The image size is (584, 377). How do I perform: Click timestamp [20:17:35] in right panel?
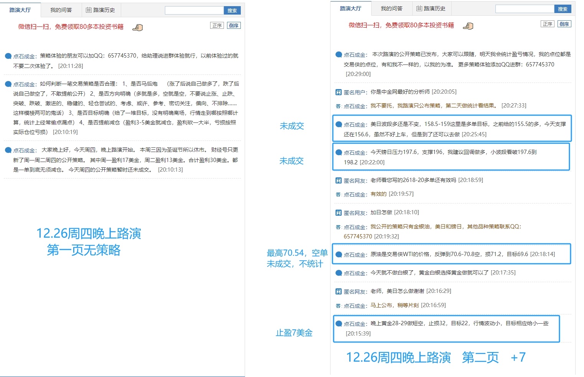point(503,273)
